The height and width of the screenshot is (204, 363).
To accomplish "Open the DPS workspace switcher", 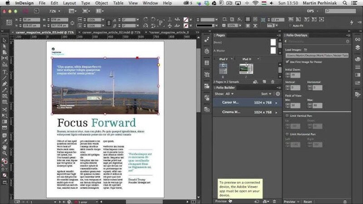I will (x=313, y=11).
